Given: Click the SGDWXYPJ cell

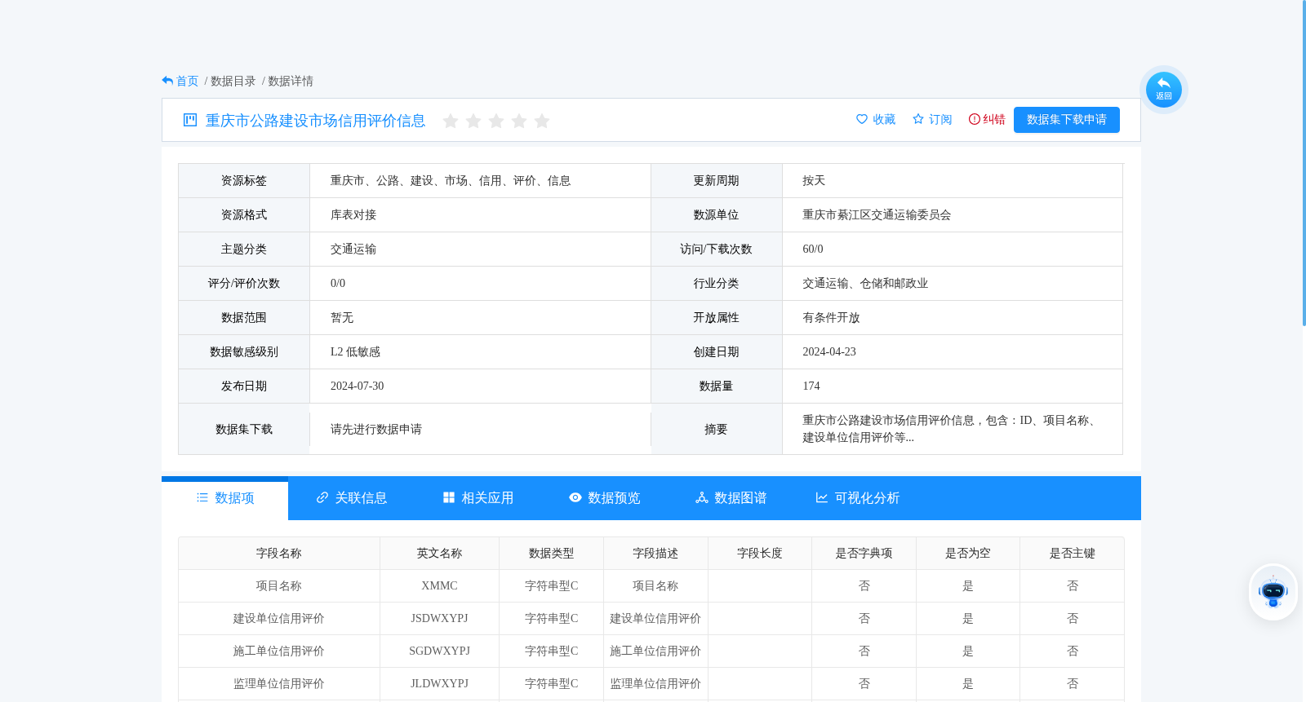Looking at the screenshot, I should pos(439,651).
